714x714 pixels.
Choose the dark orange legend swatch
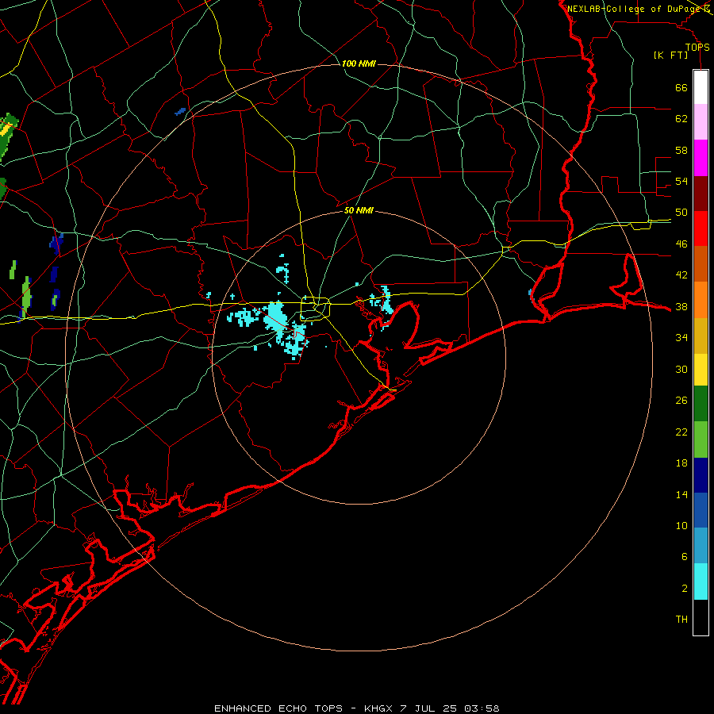(x=701, y=263)
